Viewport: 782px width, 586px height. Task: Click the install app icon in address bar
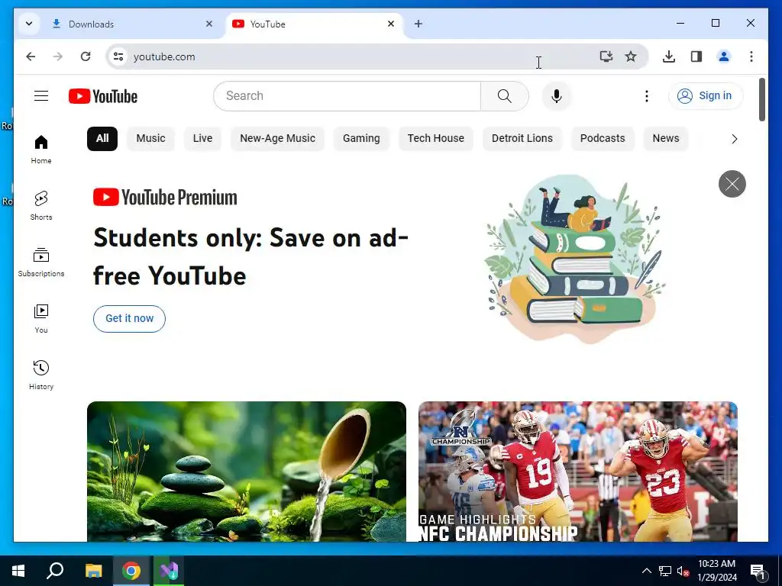click(606, 56)
